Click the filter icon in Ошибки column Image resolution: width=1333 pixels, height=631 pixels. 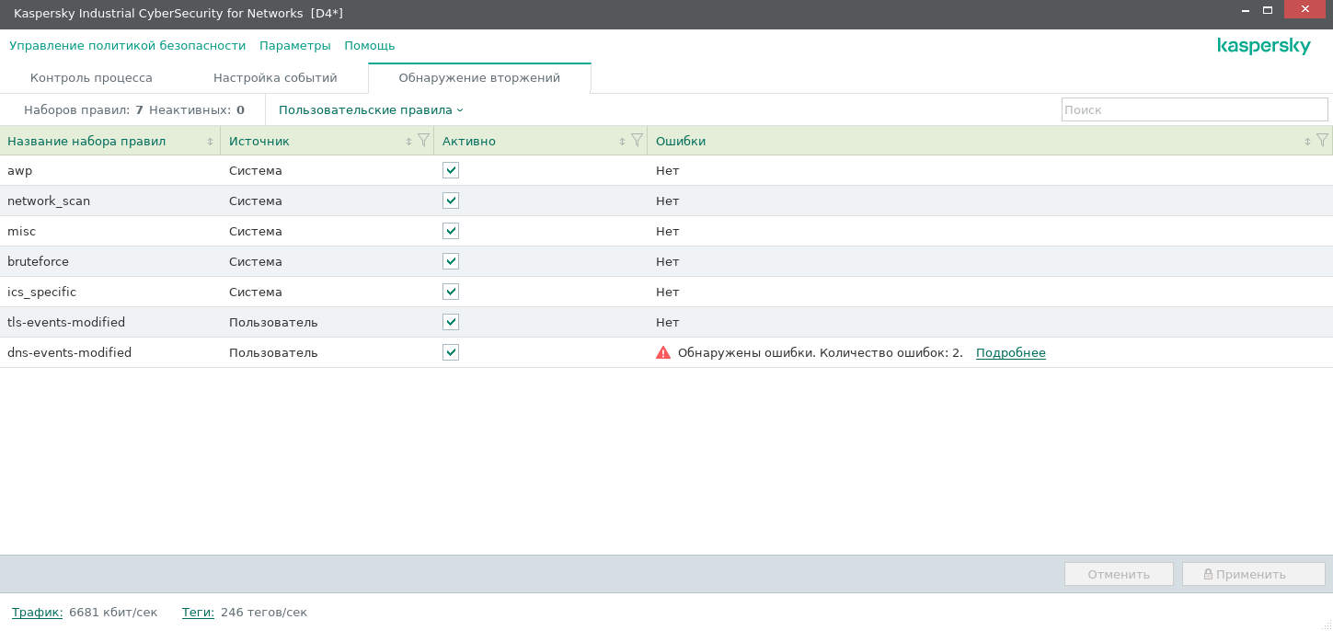click(1322, 141)
